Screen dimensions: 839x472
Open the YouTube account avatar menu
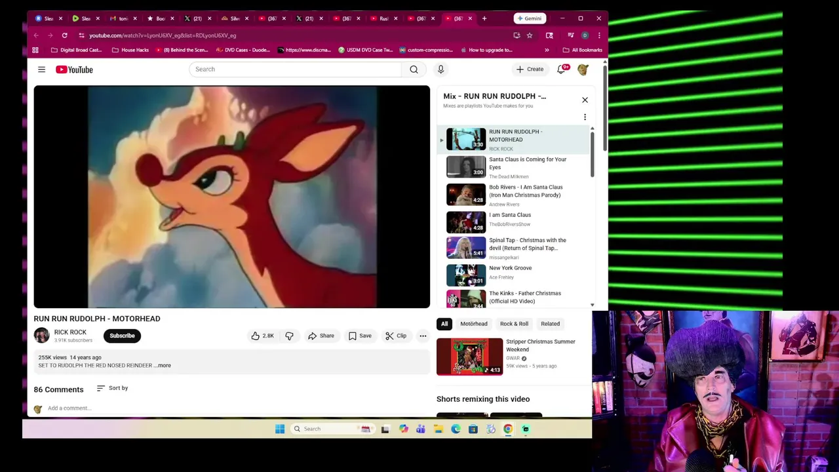[x=583, y=69]
